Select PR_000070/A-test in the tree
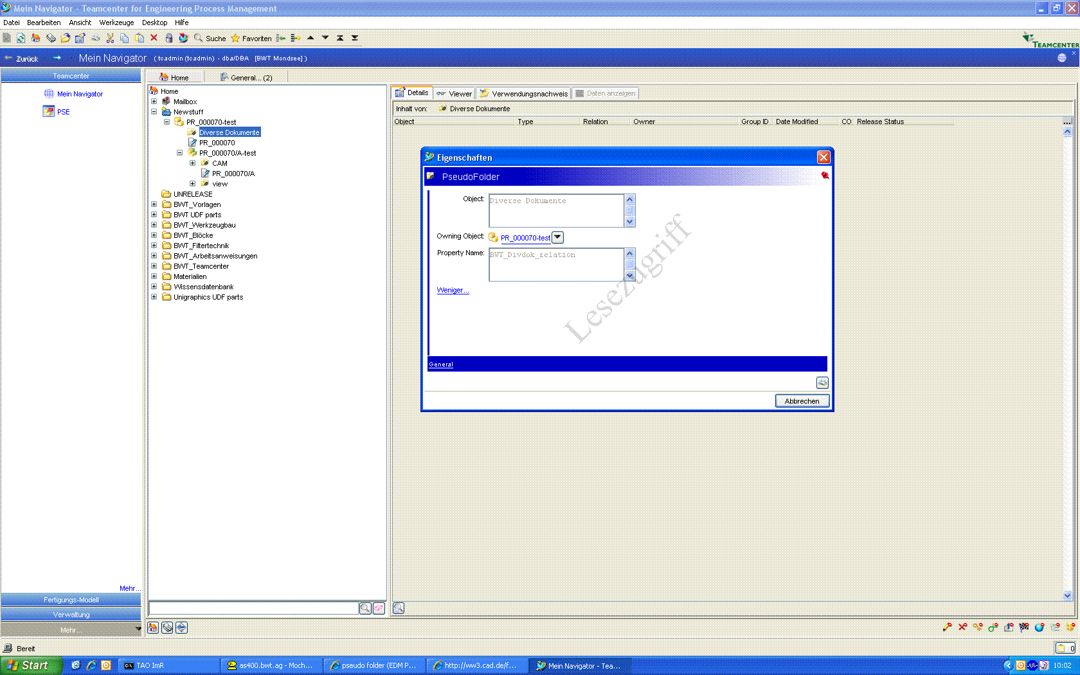The width and height of the screenshot is (1080, 675). [x=228, y=153]
